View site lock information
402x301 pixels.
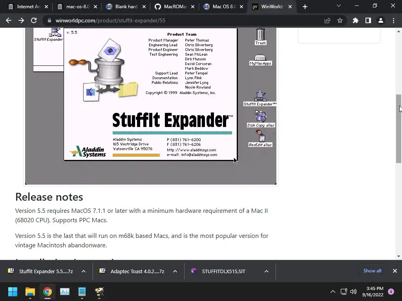pyautogui.click(x=49, y=20)
